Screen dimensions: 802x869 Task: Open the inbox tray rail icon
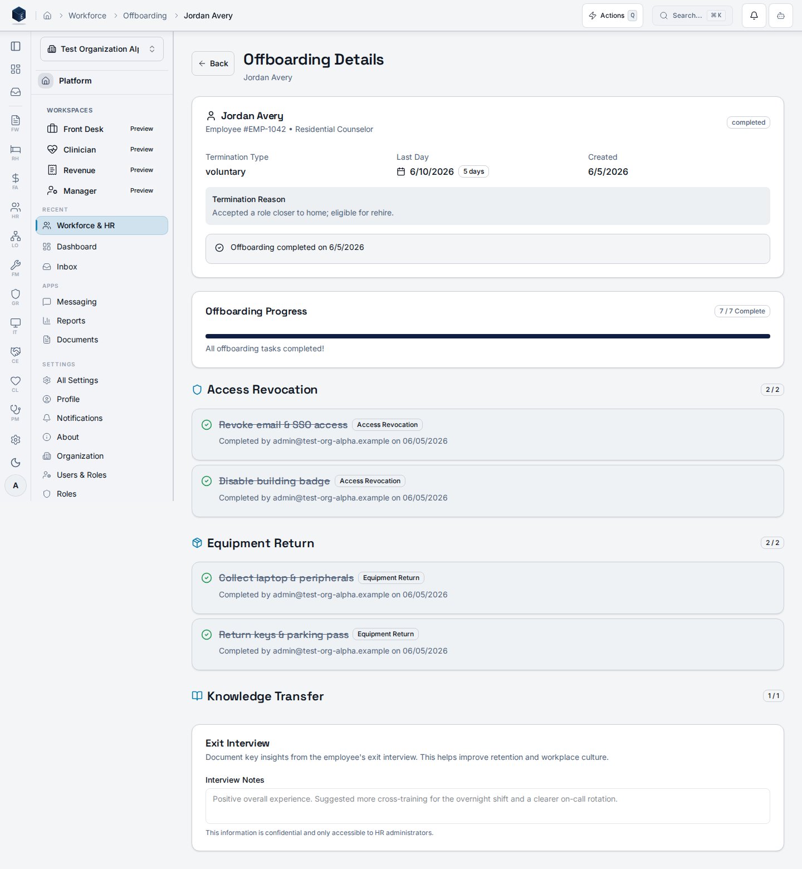[x=16, y=92]
